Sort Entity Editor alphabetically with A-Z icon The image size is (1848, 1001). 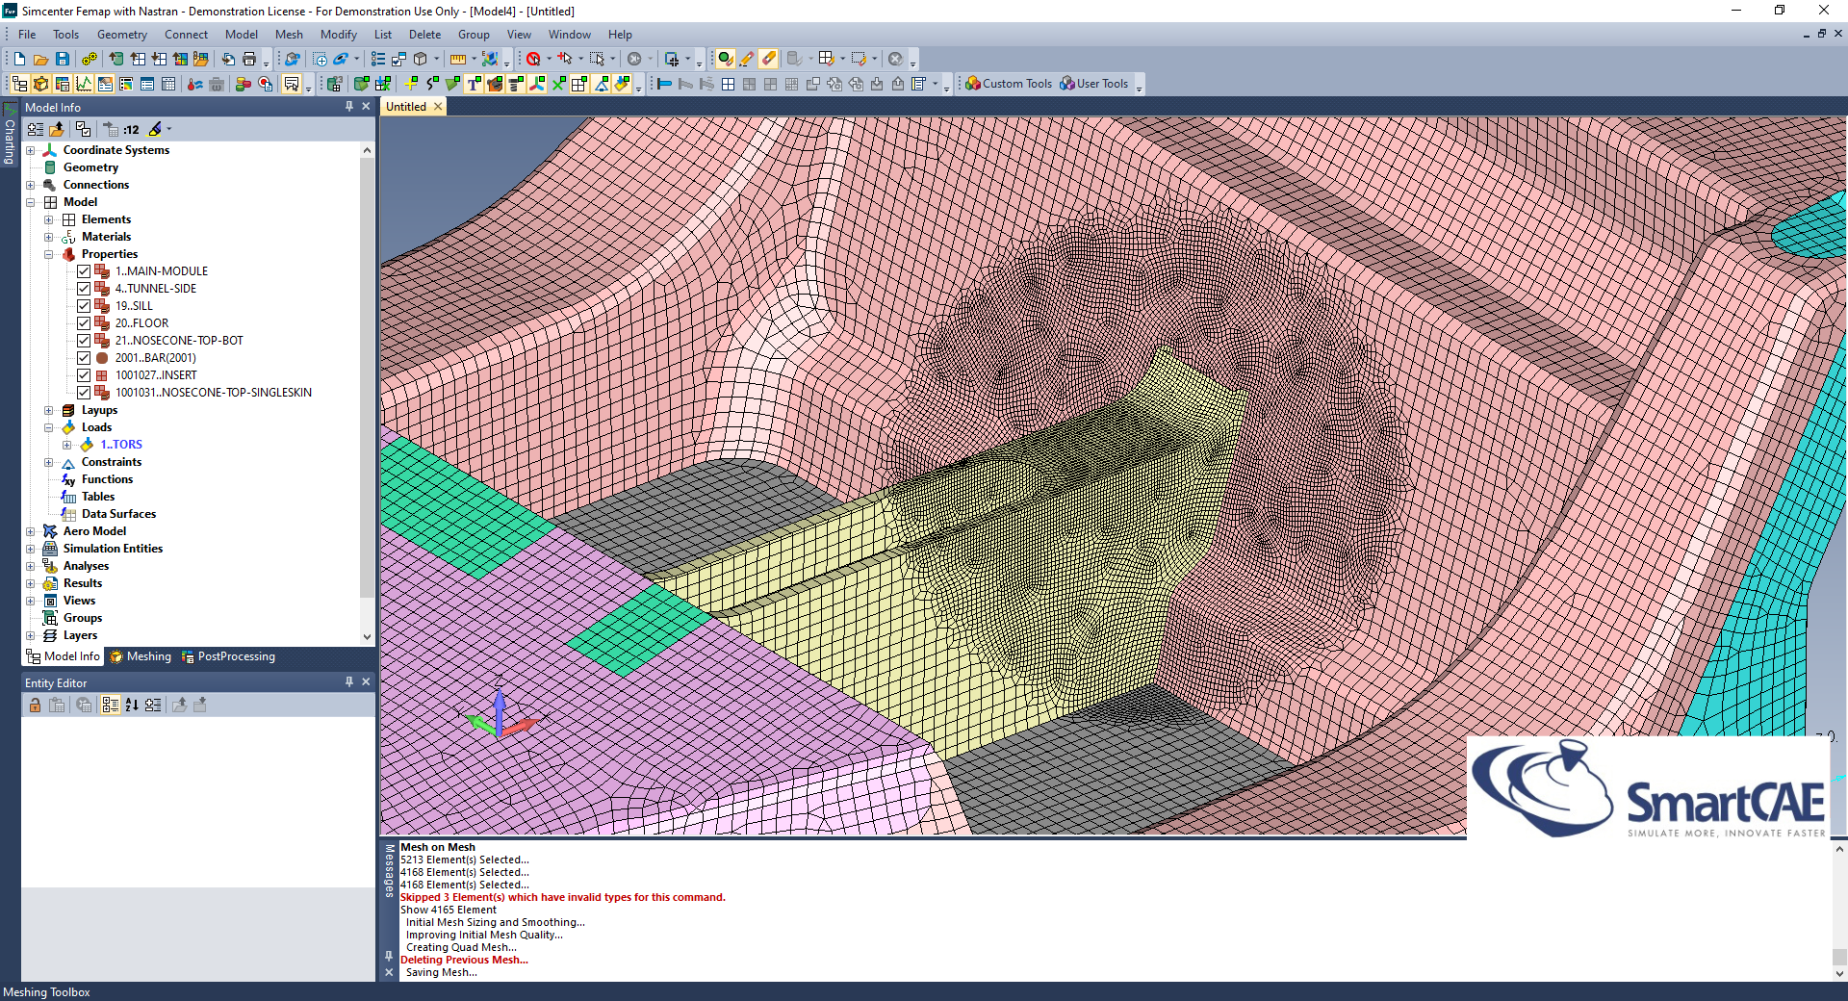coord(132,705)
